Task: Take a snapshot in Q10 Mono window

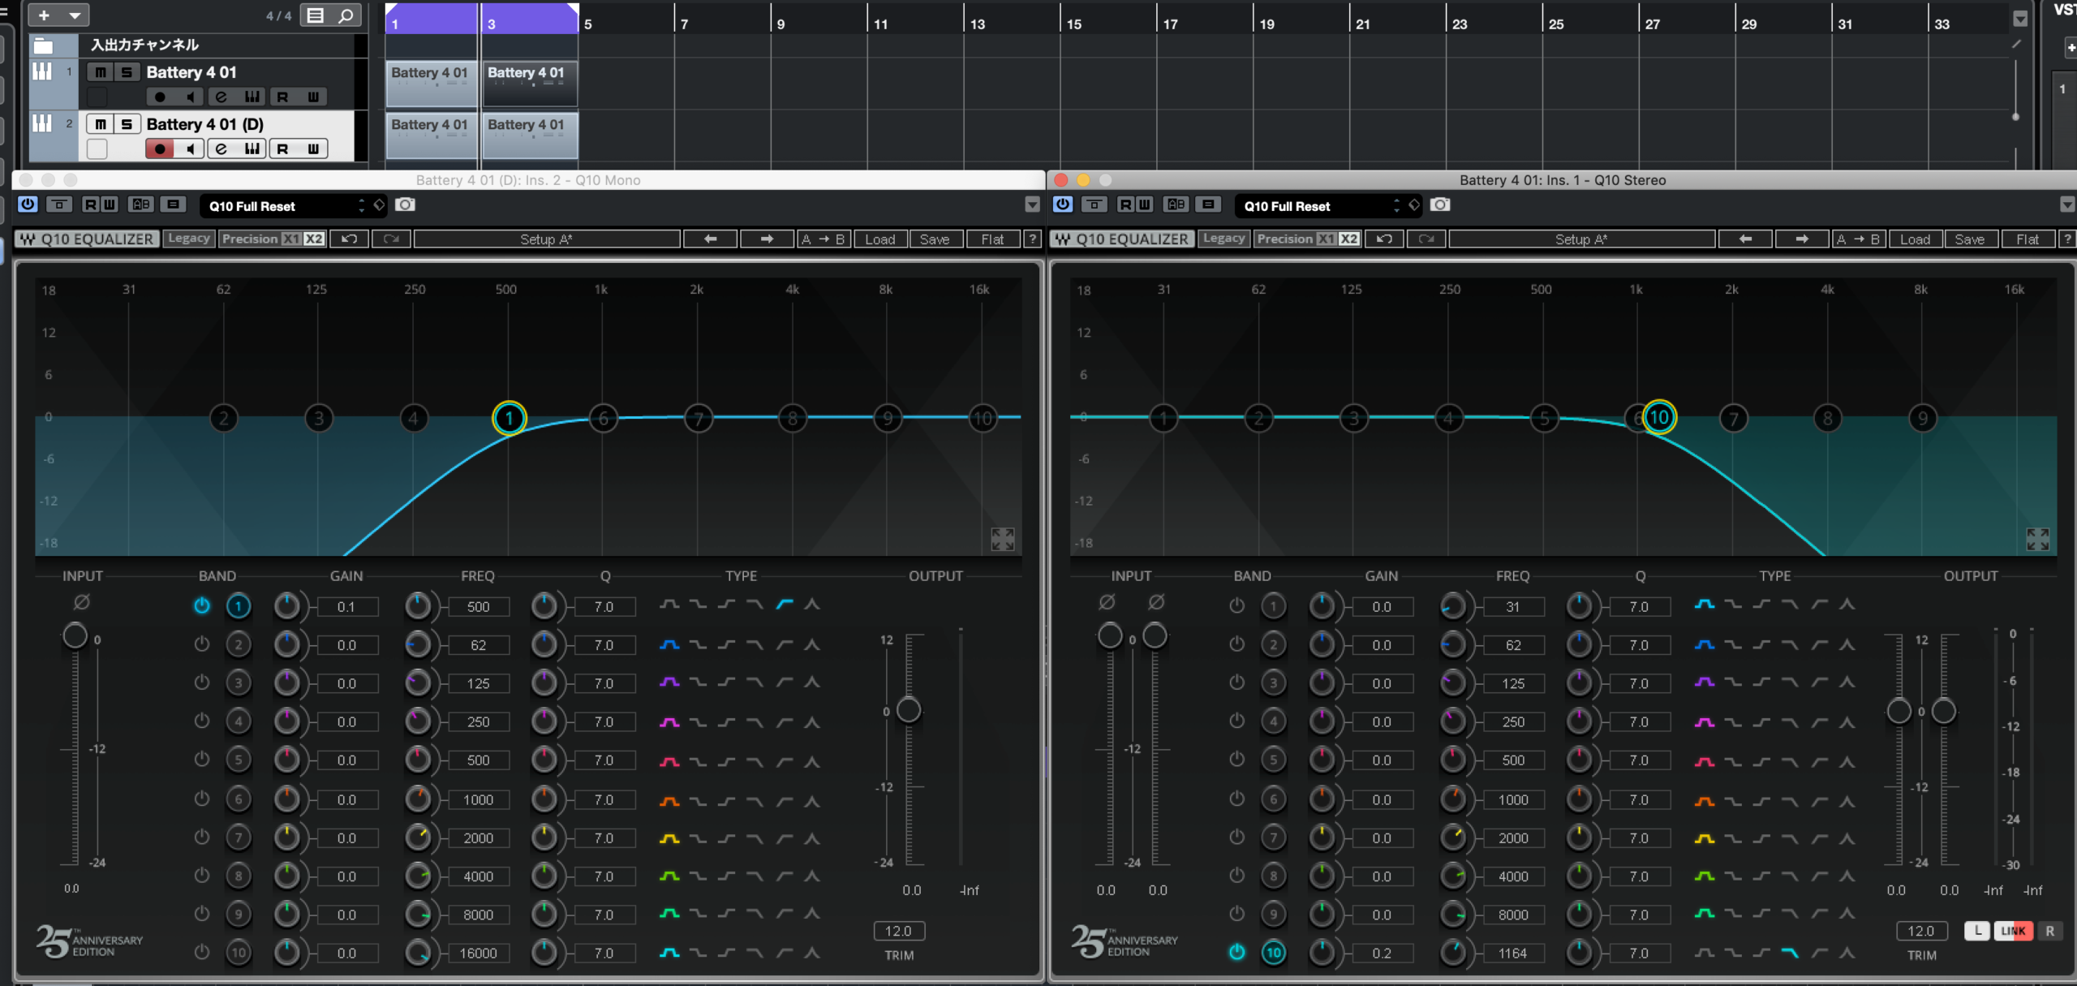Action: point(405,205)
